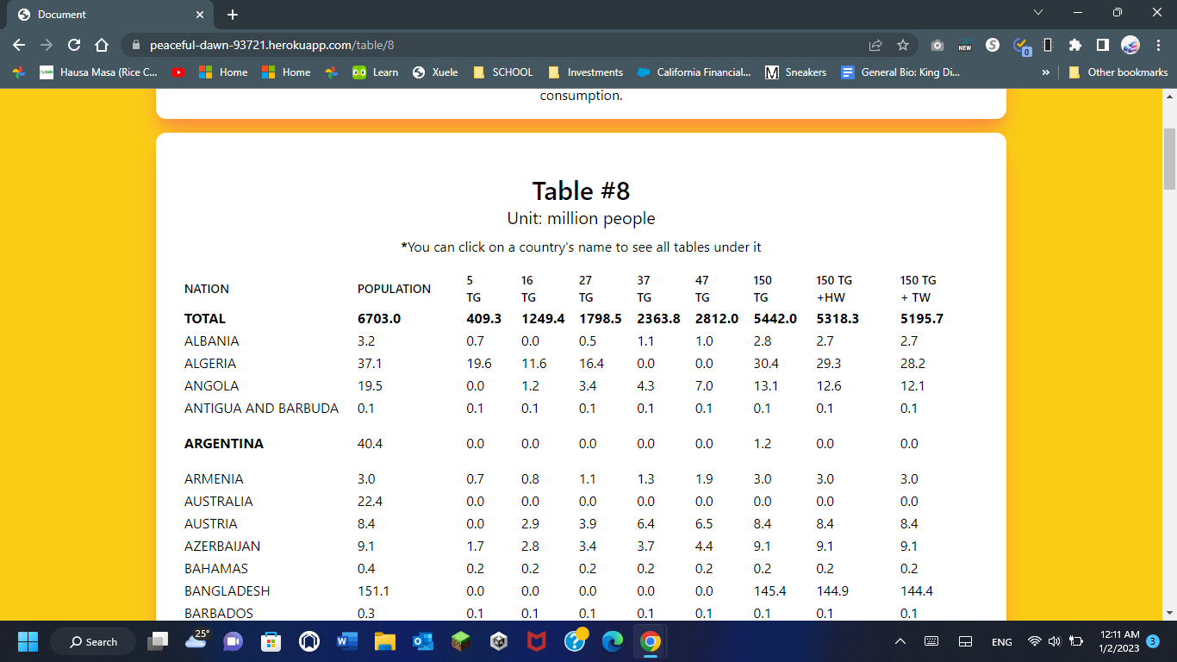Open the General Bio King Di bookmark
Viewport: 1177px width, 662px height.
[901, 72]
